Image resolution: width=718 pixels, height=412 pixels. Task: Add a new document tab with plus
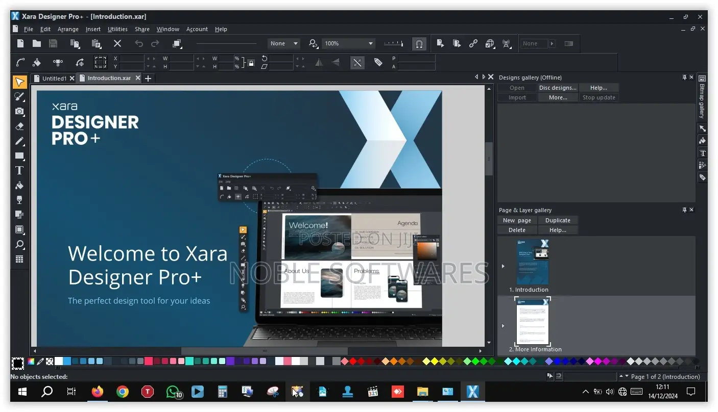(x=148, y=78)
